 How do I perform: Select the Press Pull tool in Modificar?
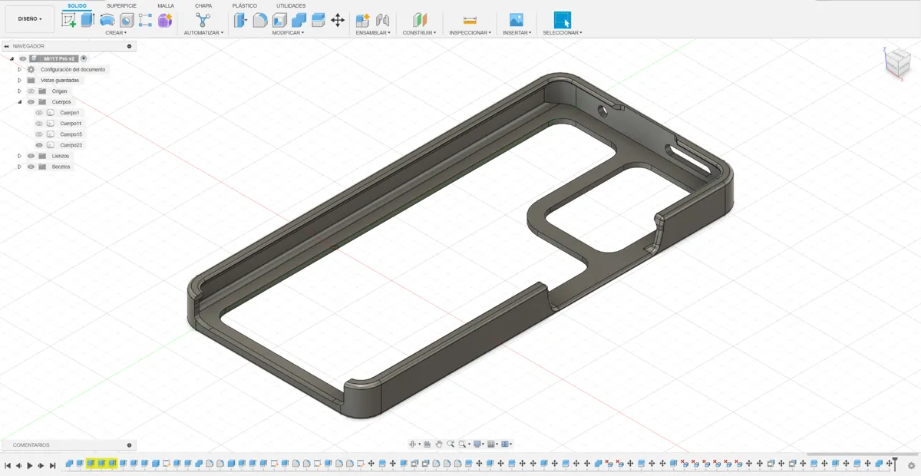click(241, 21)
